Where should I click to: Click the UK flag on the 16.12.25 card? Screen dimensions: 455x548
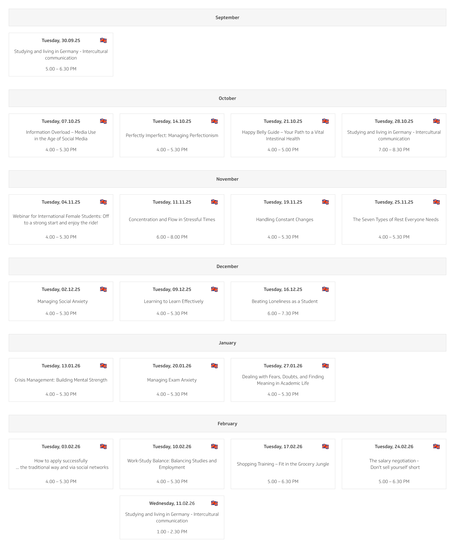click(325, 289)
